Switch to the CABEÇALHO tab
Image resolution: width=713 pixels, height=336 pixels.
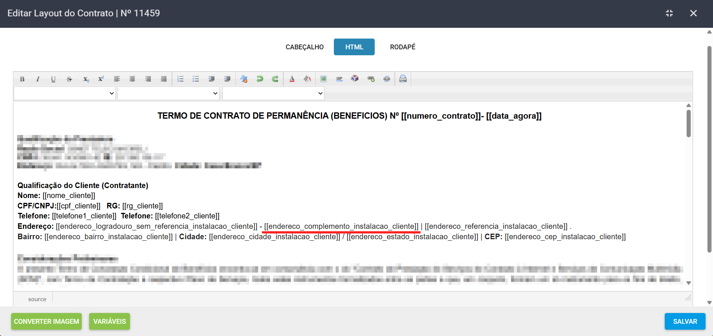tap(305, 47)
